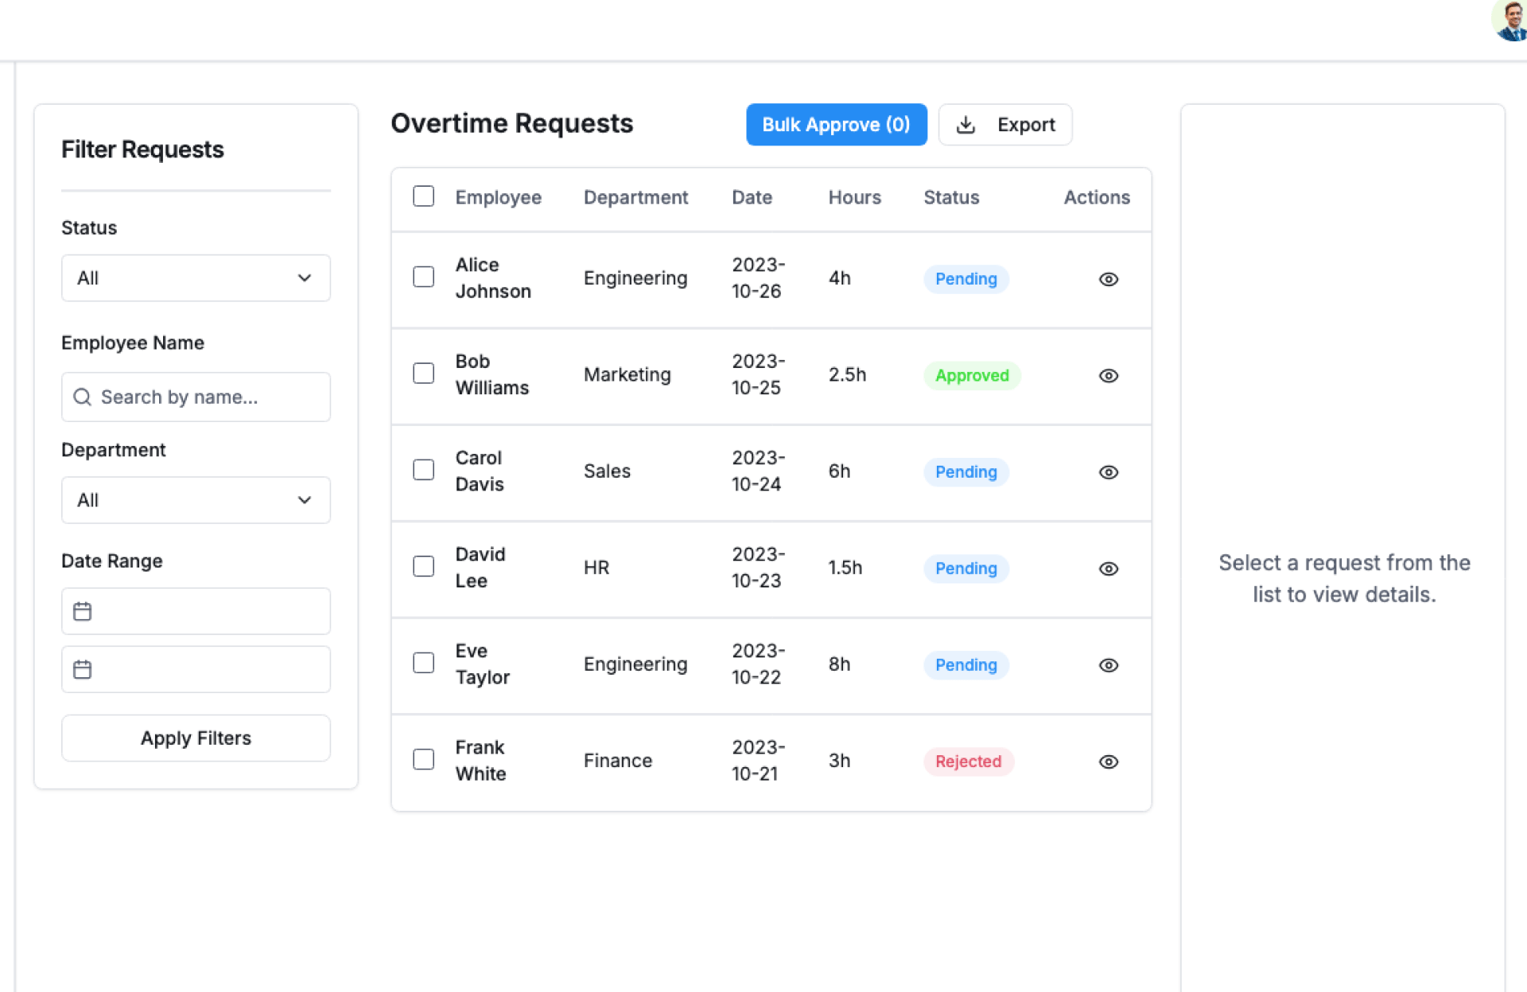Expand the Department filter dropdown
This screenshot has width=1527, height=992.
click(x=196, y=500)
